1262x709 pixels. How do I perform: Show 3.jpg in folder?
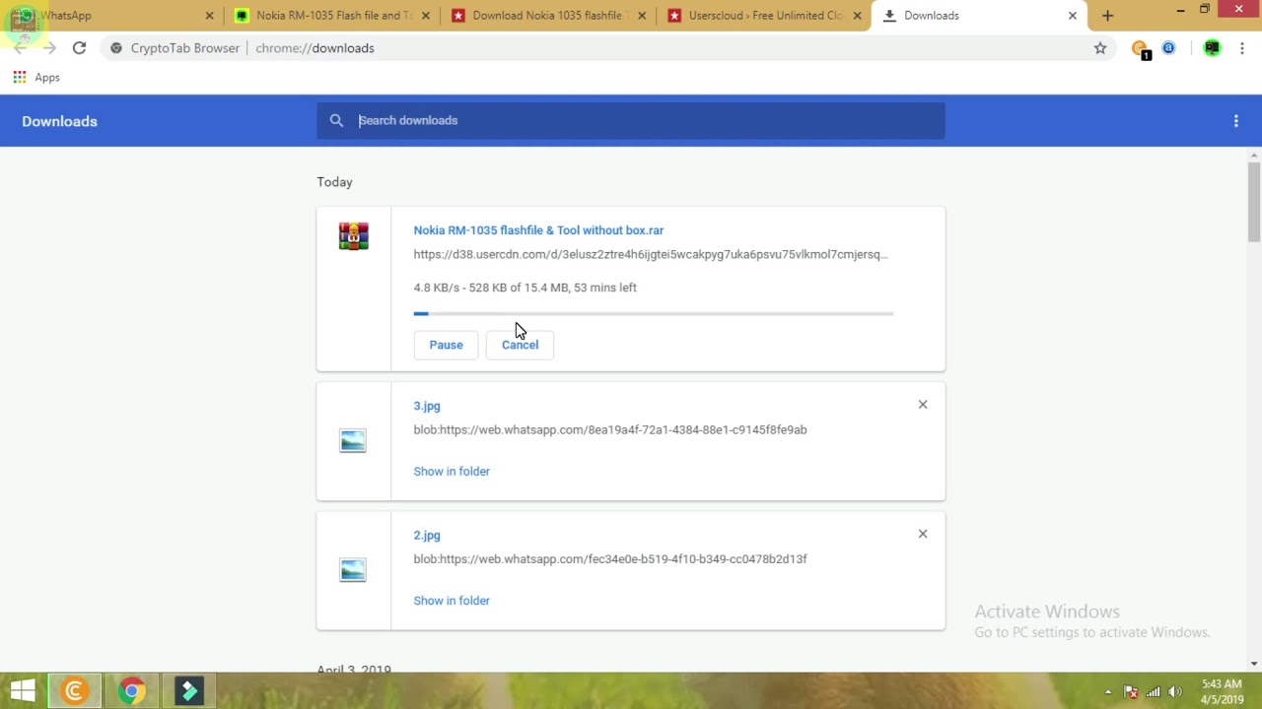point(452,472)
